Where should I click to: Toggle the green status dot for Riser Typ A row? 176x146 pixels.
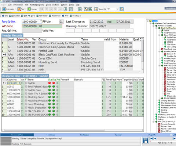[49, 94]
